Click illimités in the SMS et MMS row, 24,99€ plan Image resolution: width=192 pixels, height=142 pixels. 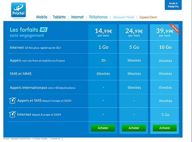click(134, 73)
